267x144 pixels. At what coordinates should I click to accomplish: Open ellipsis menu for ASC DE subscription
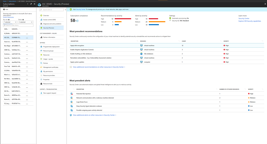pos(27,38)
